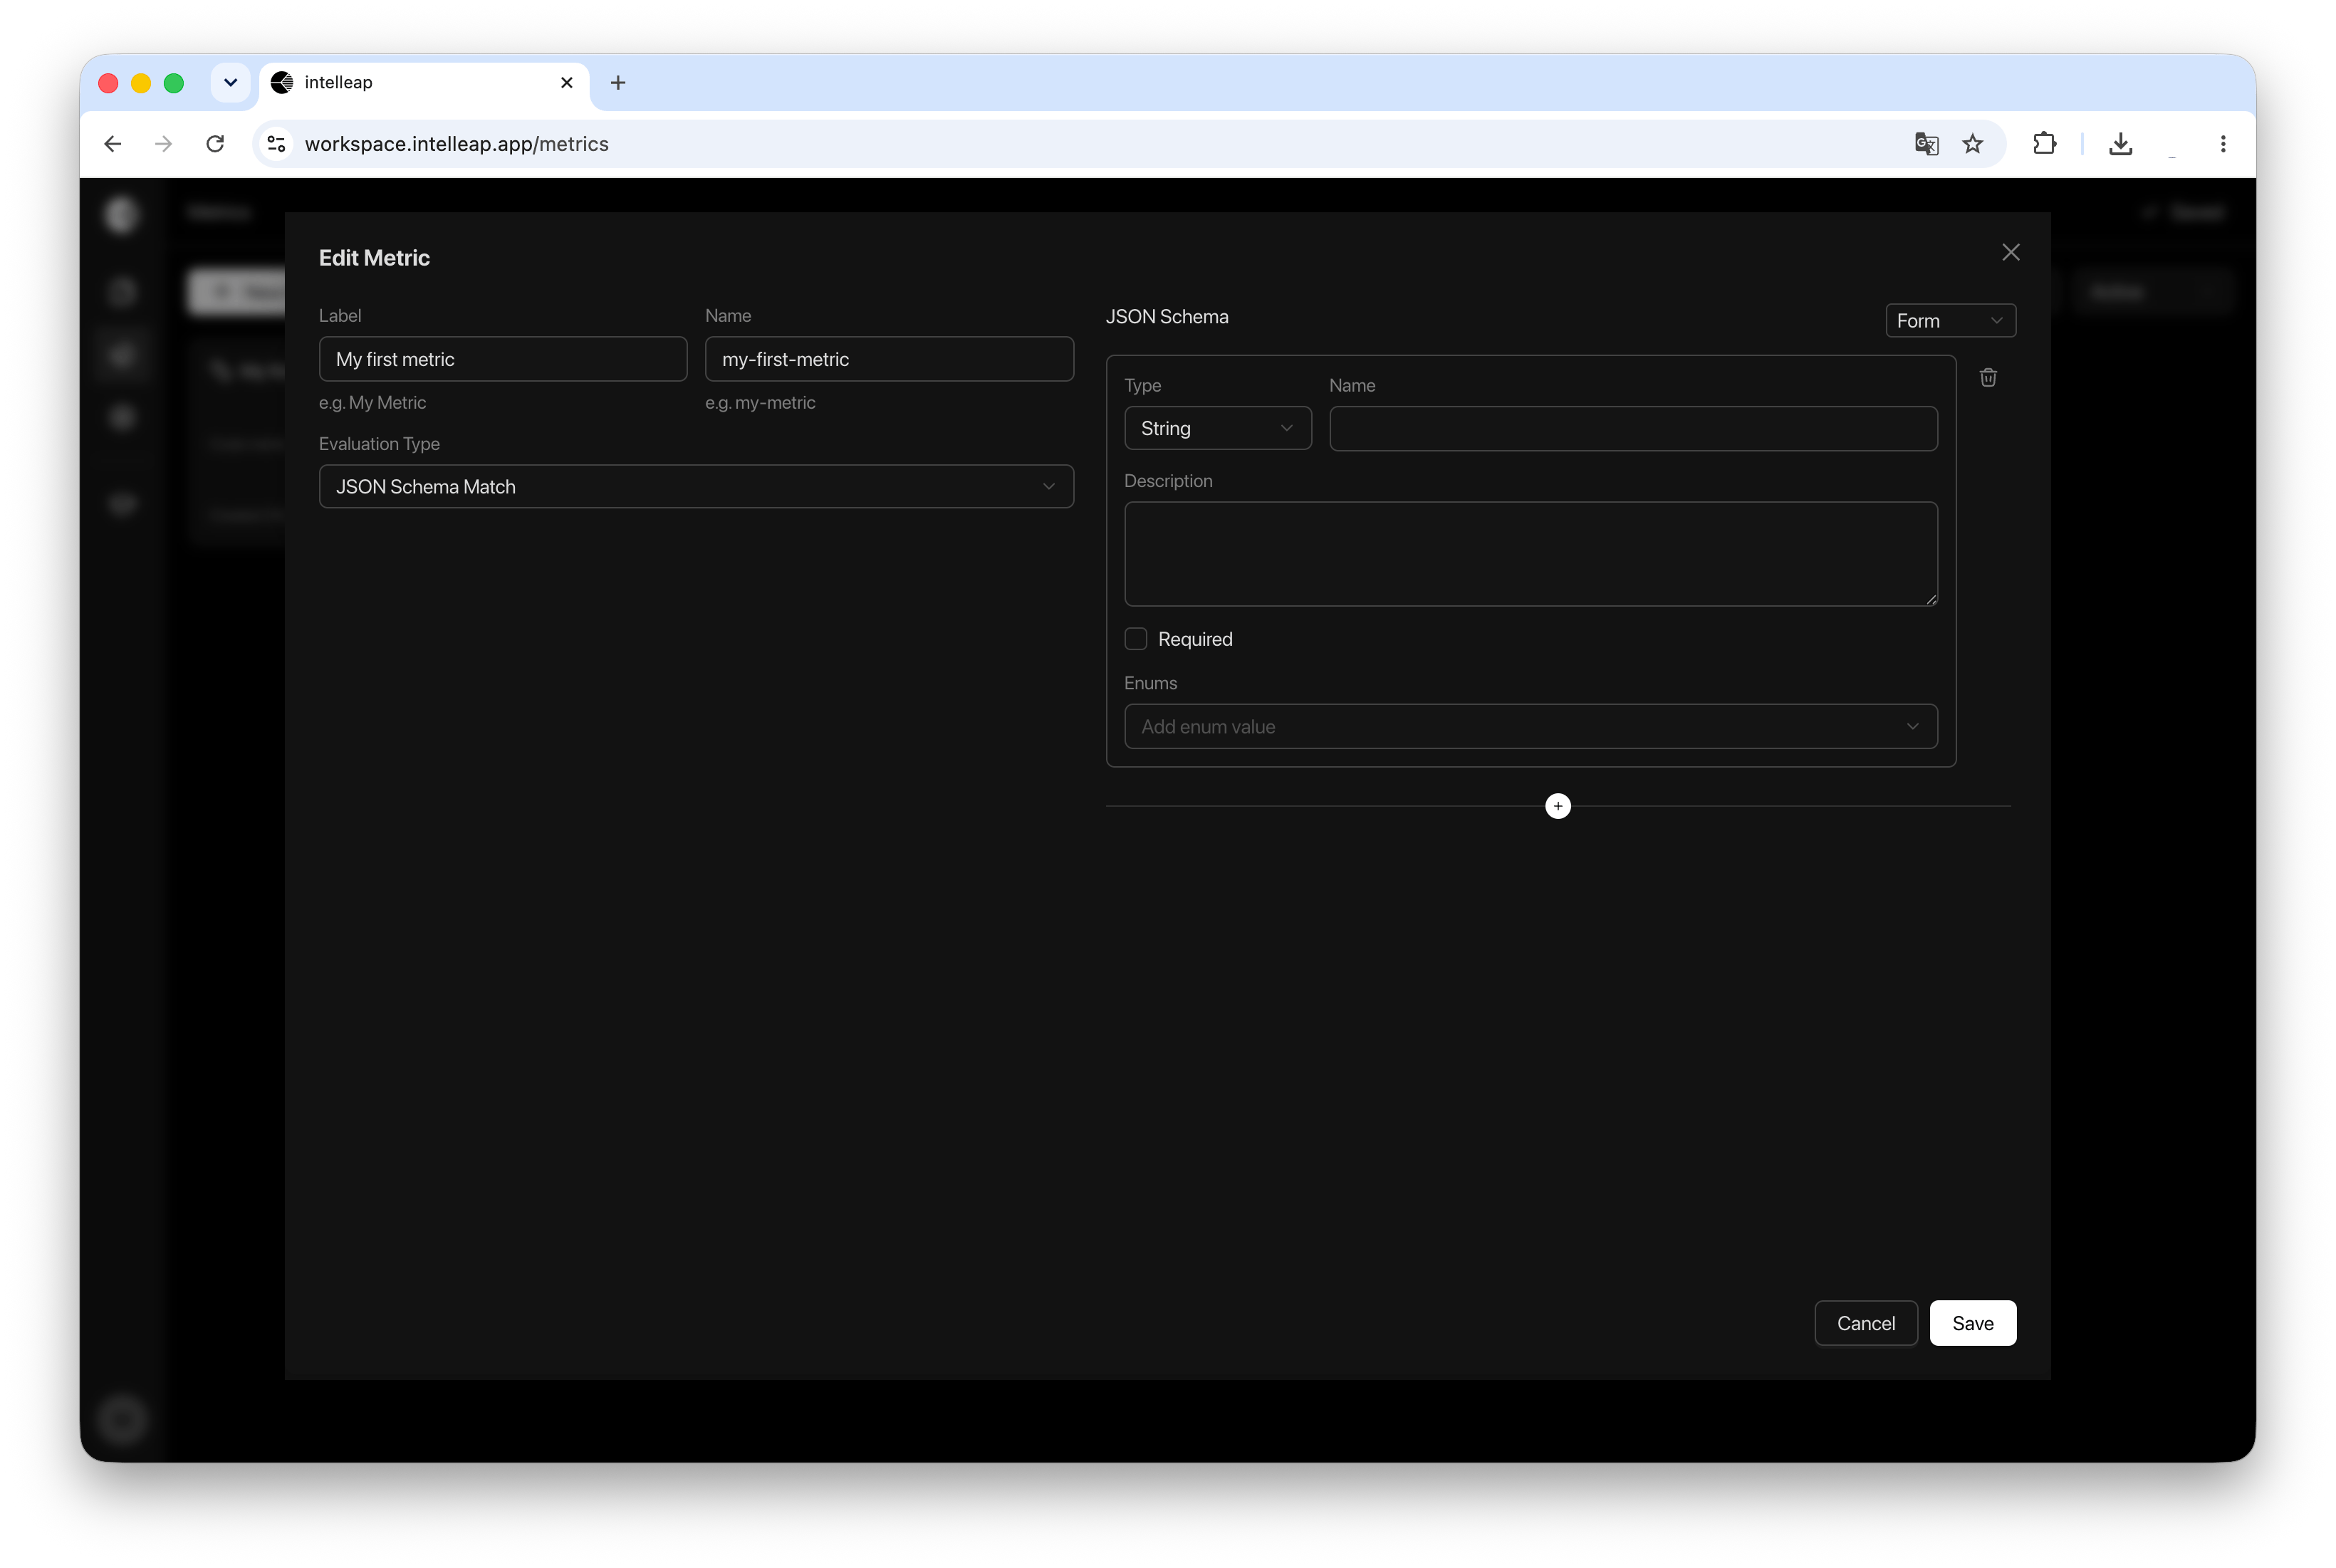Switch schema editor mode via the Form dropdown
The image size is (2336, 1568).
point(1950,321)
